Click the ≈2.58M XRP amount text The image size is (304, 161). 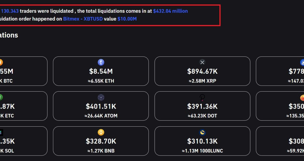(x=202, y=81)
